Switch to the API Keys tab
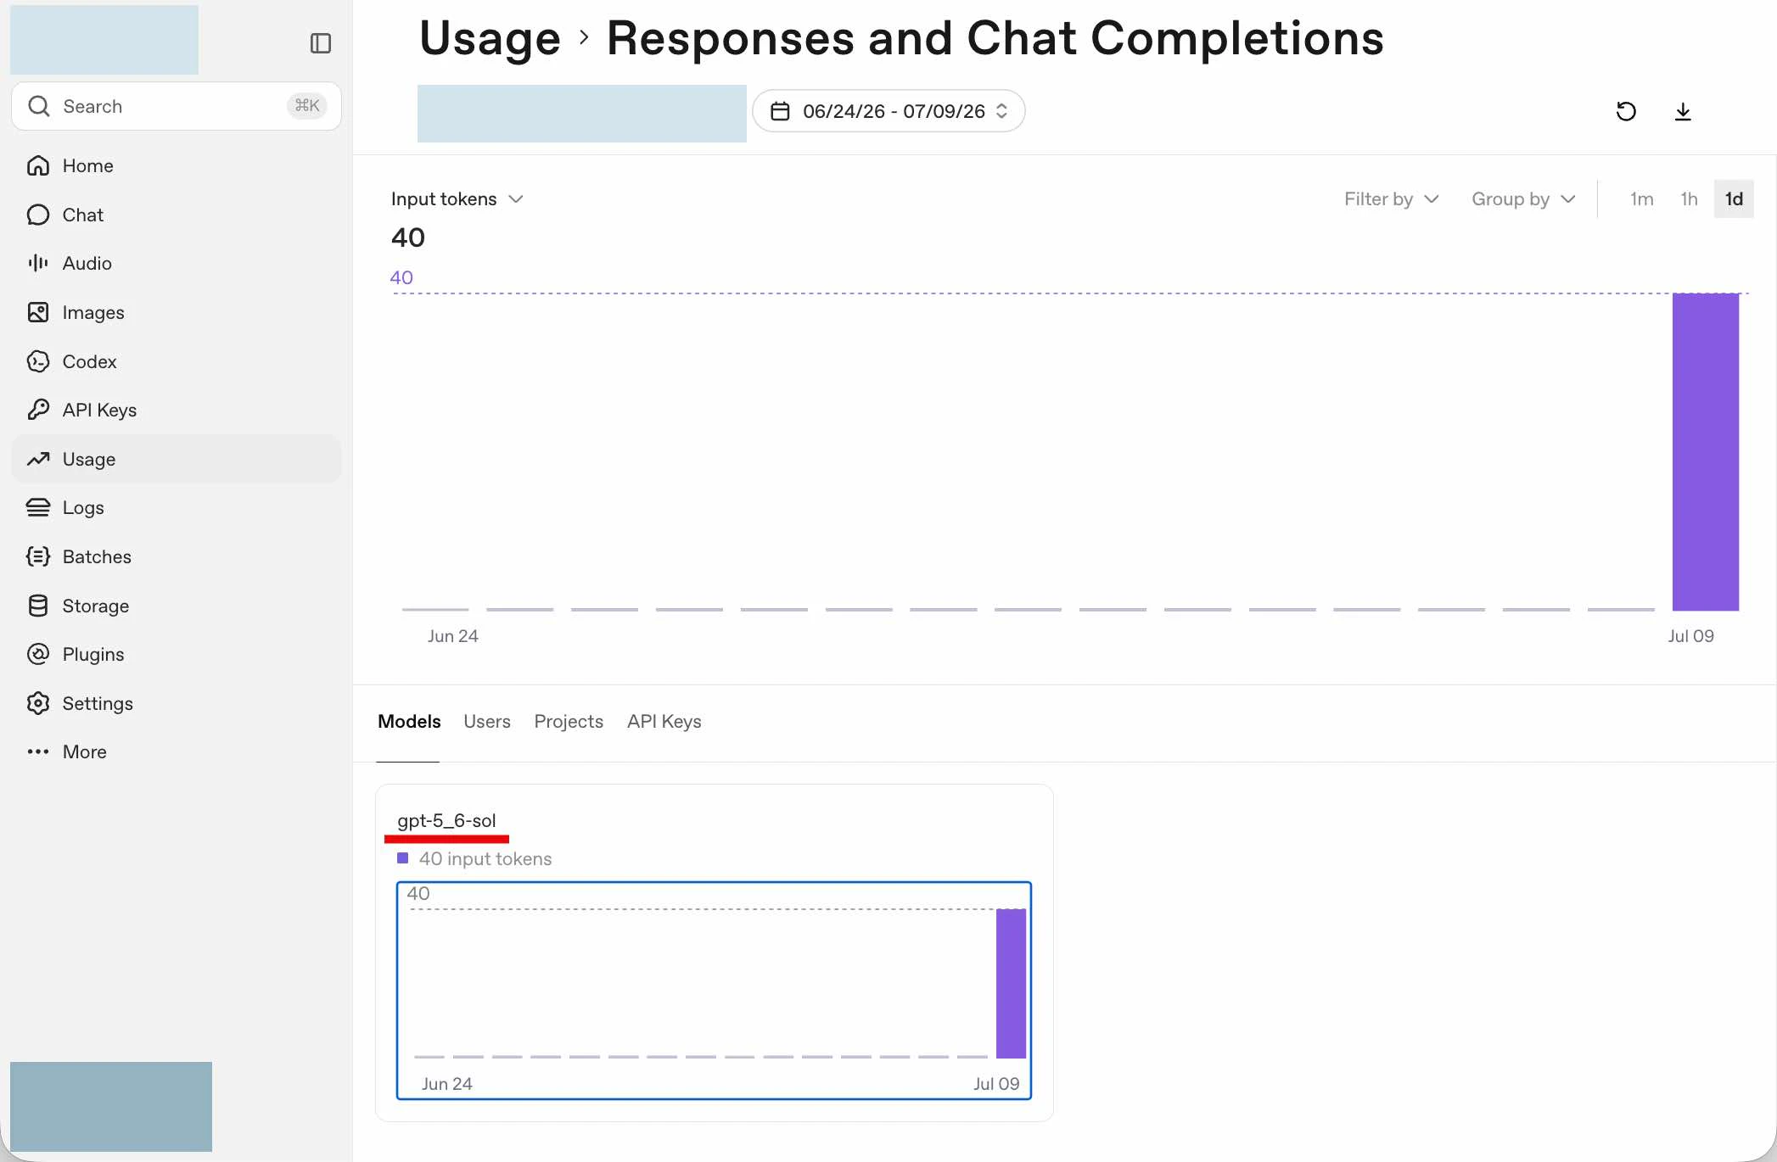This screenshot has width=1777, height=1162. pyautogui.click(x=664, y=722)
